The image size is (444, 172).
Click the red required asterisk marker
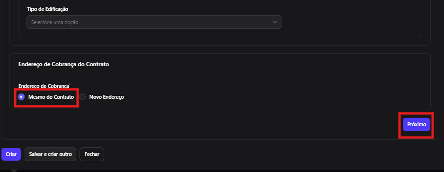pyautogui.click(x=70, y=84)
